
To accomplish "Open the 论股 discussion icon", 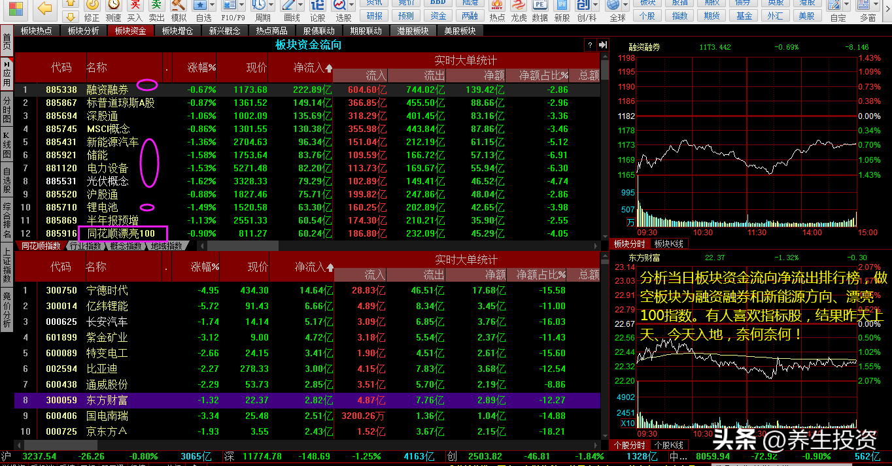I will [318, 6].
